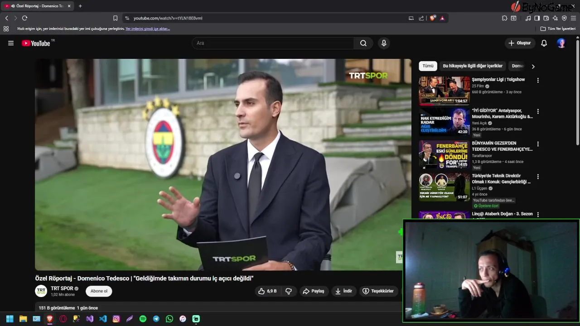
Task: Open the Taraftarspor FENERBAHÇE video thumbnail
Action: [445, 154]
